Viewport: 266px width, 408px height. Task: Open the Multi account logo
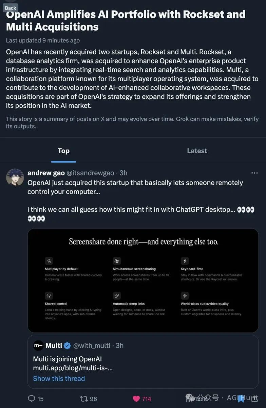coord(38,345)
